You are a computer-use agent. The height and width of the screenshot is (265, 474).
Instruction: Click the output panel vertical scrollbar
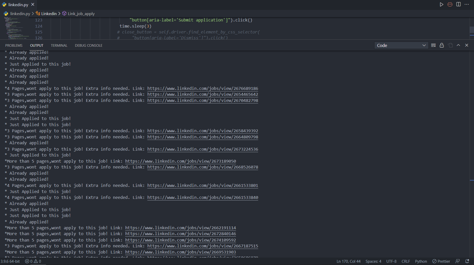472,154
